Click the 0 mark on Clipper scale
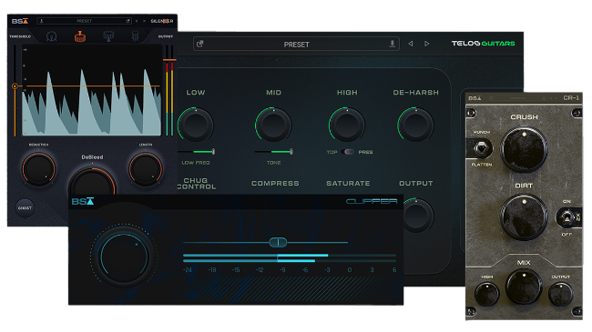Screen dimensions: 592x332 (350, 270)
